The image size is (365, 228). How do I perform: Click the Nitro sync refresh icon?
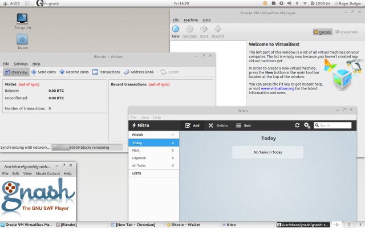pos(297,125)
